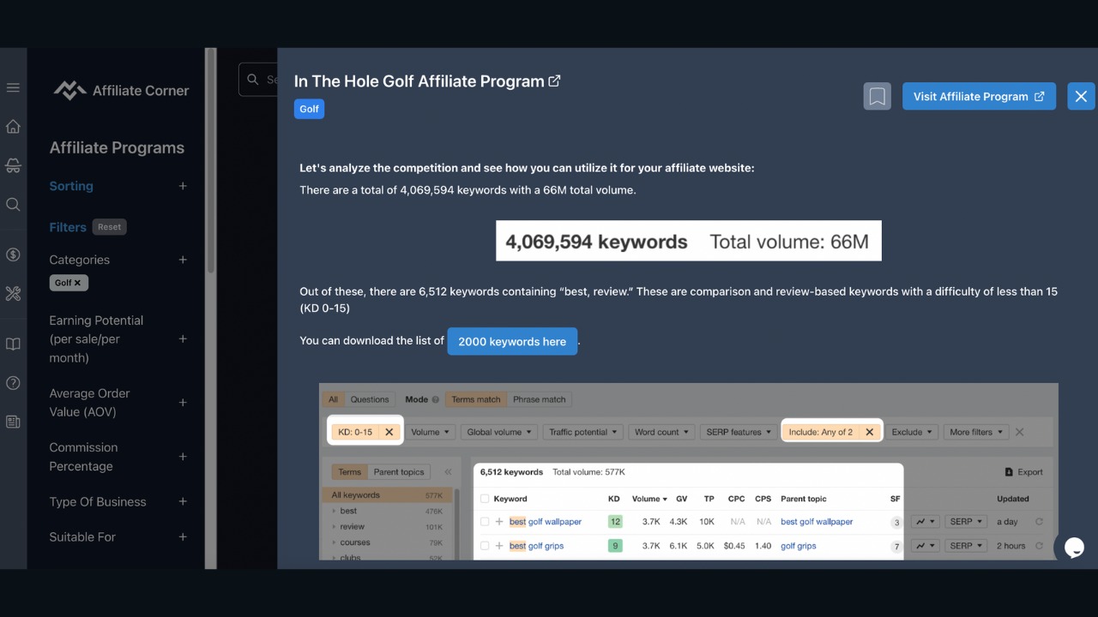Select the Terms tab in keyword screenshot
Image resolution: width=1098 pixels, height=617 pixels.
point(349,472)
